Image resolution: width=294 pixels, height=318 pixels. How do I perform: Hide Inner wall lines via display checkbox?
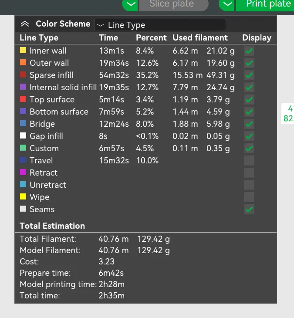[x=249, y=51]
